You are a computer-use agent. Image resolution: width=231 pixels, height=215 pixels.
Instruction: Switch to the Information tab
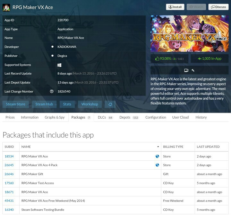click(30, 117)
